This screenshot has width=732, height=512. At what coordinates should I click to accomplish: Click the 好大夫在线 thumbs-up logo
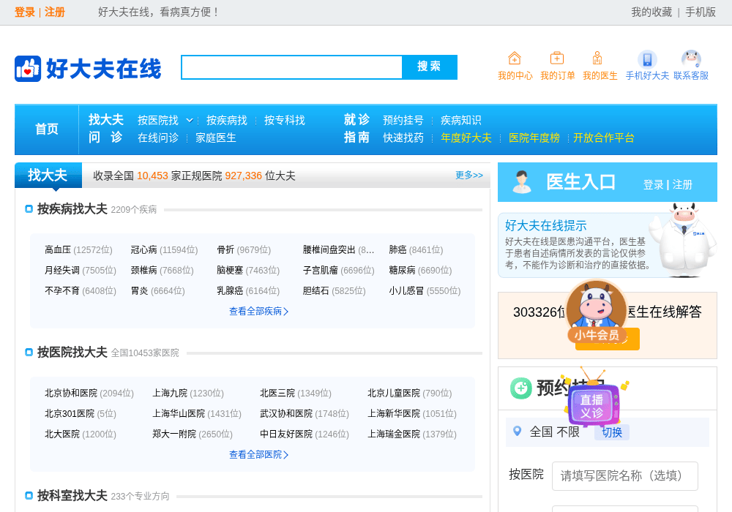pos(28,69)
